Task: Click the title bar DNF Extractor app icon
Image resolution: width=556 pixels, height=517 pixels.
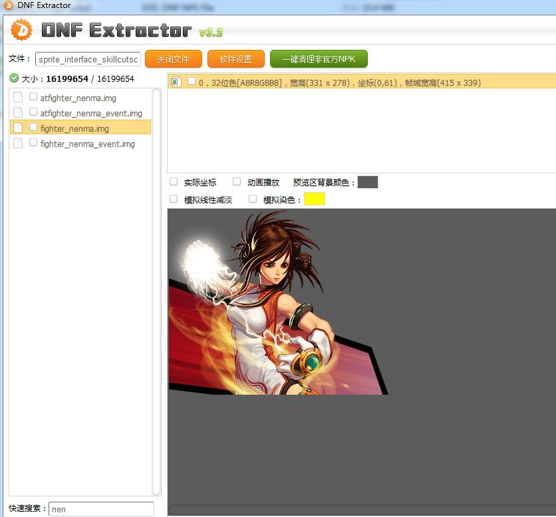Action: click(8, 5)
